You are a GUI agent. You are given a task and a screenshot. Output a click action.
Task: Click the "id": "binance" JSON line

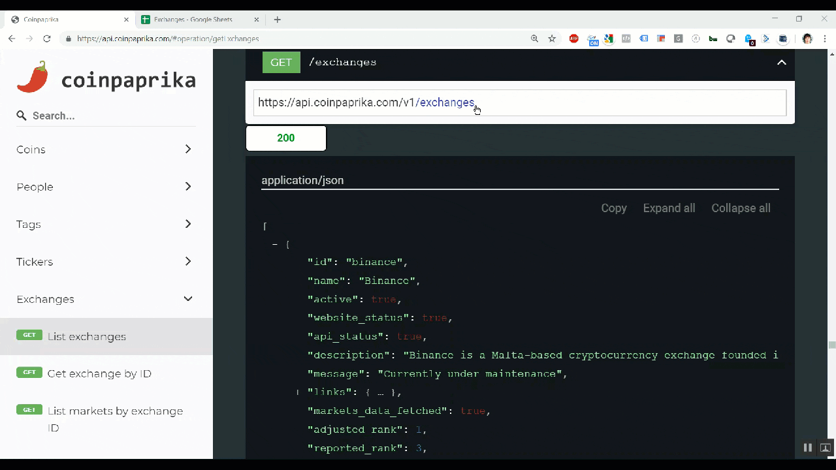358,262
